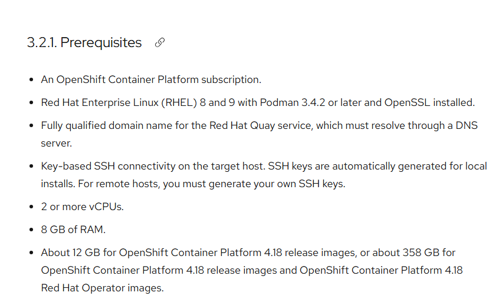This screenshot has height=299, width=499.
Task: Click the "(RHEL)" abbreviation in parentheses
Action: [x=179, y=102]
